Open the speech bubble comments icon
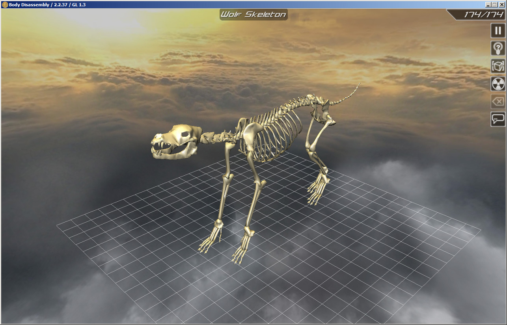Screen dimensions: 507x325 (498, 119)
